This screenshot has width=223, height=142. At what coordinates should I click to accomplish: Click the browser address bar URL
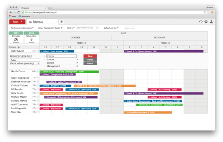(x=41, y=12)
